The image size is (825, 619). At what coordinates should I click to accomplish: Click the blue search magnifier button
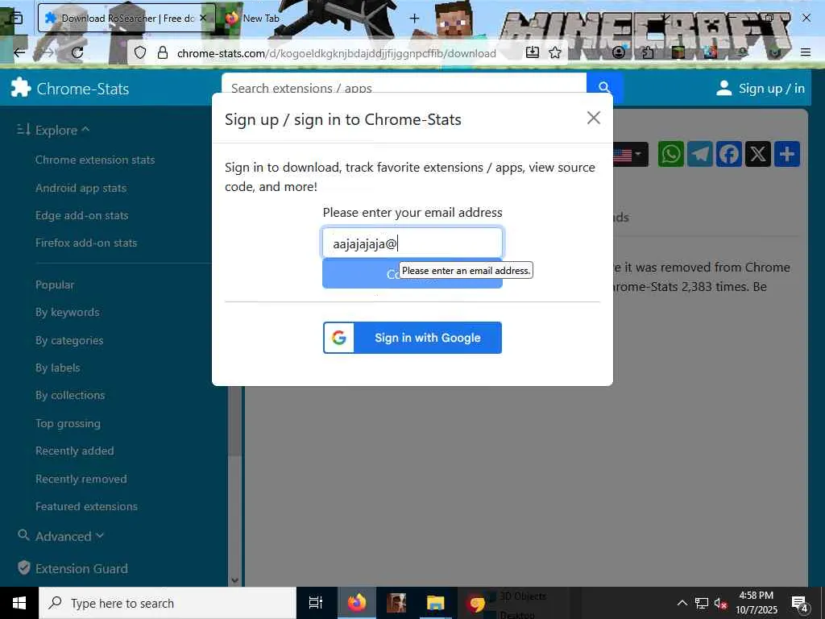click(604, 87)
